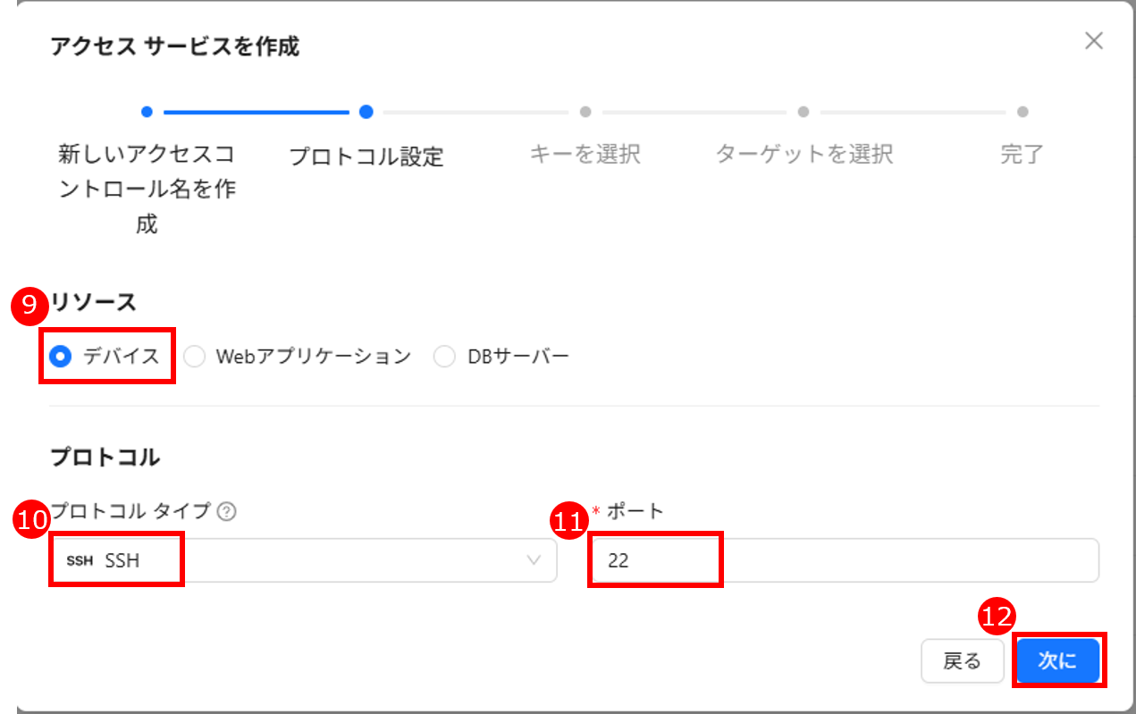This screenshot has height=714, width=1136.
Task: Choose the DBサーバー resource option
Action: (444, 357)
